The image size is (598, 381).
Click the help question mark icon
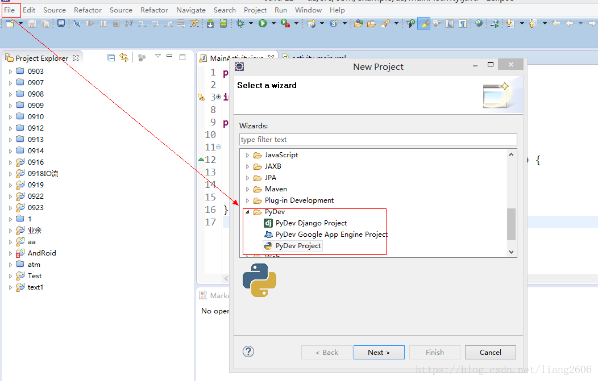248,351
